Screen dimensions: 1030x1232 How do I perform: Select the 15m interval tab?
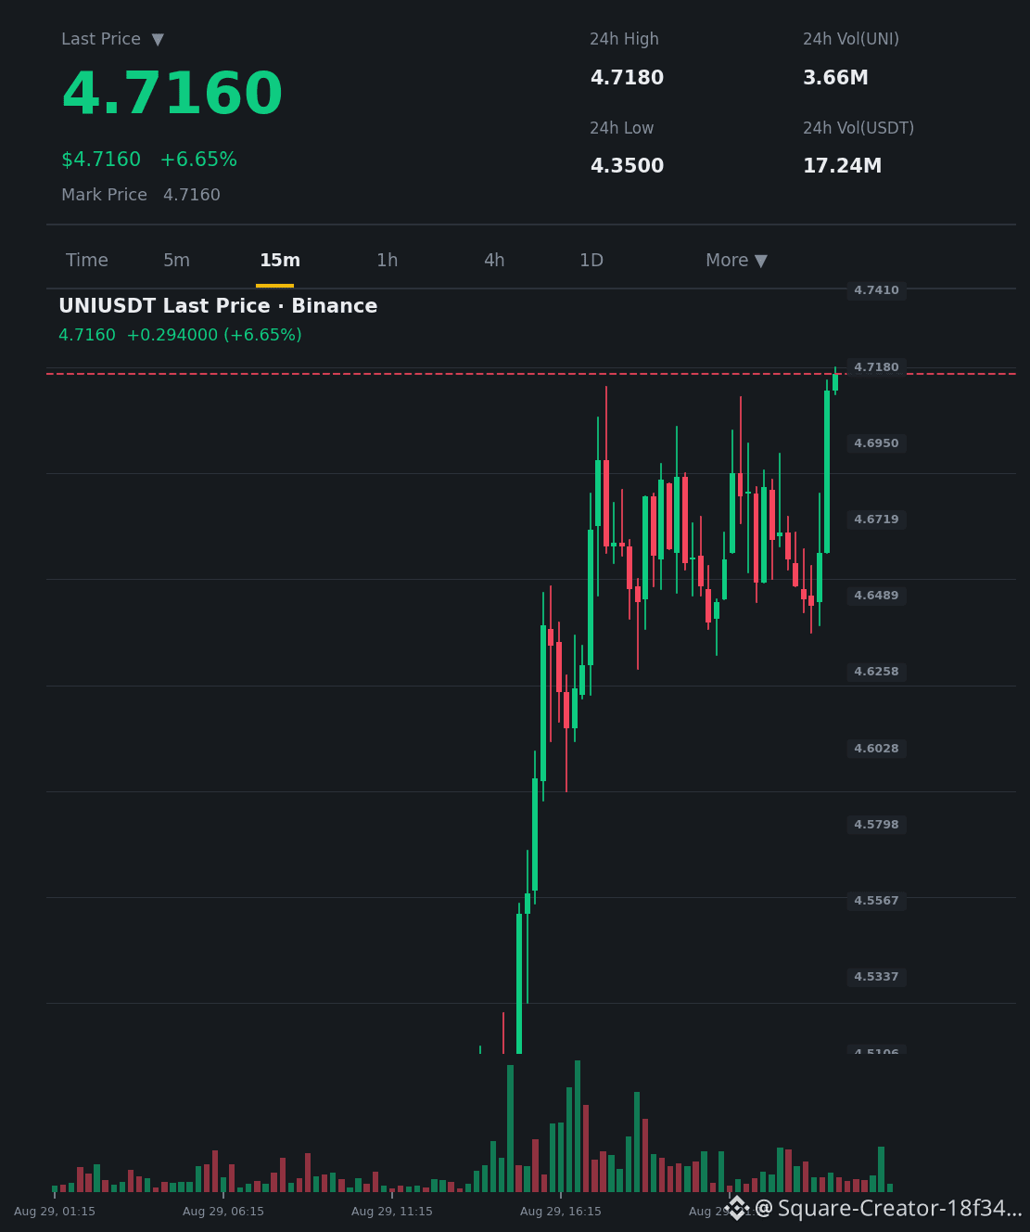(x=279, y=261)
